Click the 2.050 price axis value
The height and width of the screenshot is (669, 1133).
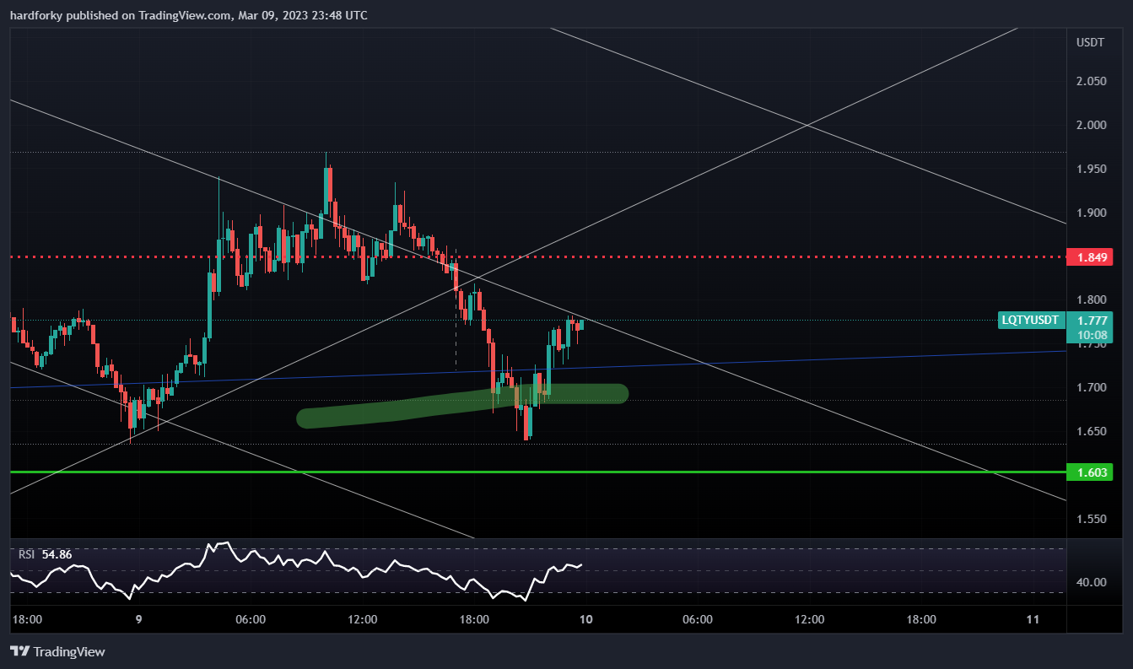click(1092, 81)
